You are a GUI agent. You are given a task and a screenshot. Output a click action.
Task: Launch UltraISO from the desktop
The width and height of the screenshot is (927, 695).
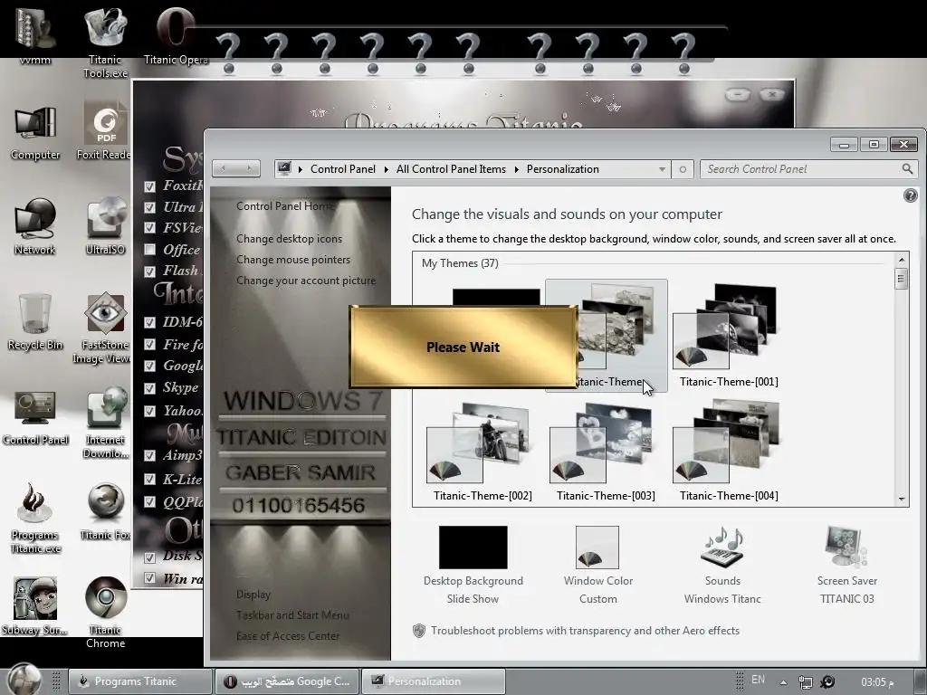coord(105,227)
